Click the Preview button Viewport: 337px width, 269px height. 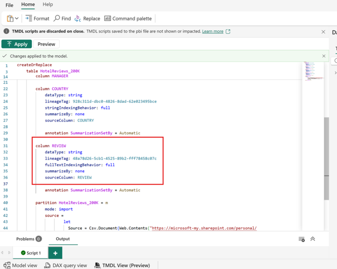point(47,44)
